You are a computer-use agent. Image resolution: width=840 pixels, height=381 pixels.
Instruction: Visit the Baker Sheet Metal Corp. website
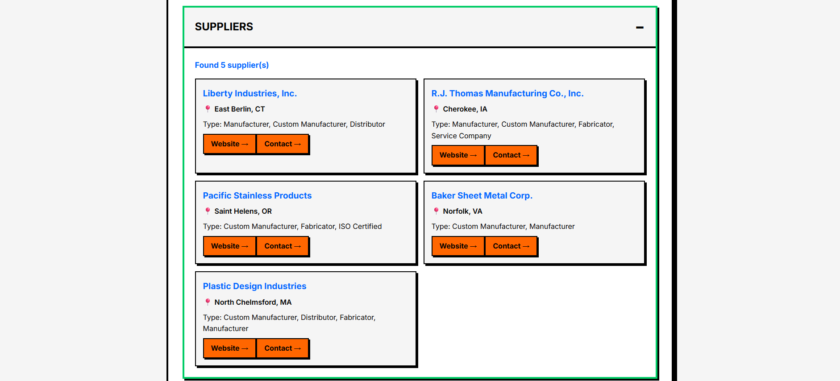pyautogui.click(x=458, y=246)
